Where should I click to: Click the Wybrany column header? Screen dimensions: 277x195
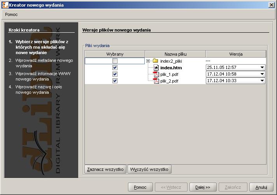[115, 54]
